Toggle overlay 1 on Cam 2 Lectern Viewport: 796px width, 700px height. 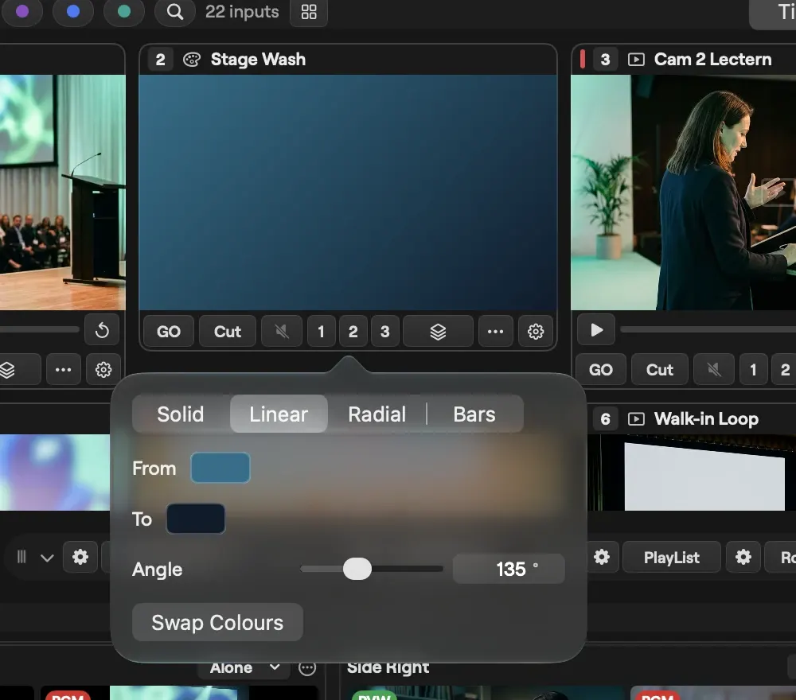[x=753, y=370]
